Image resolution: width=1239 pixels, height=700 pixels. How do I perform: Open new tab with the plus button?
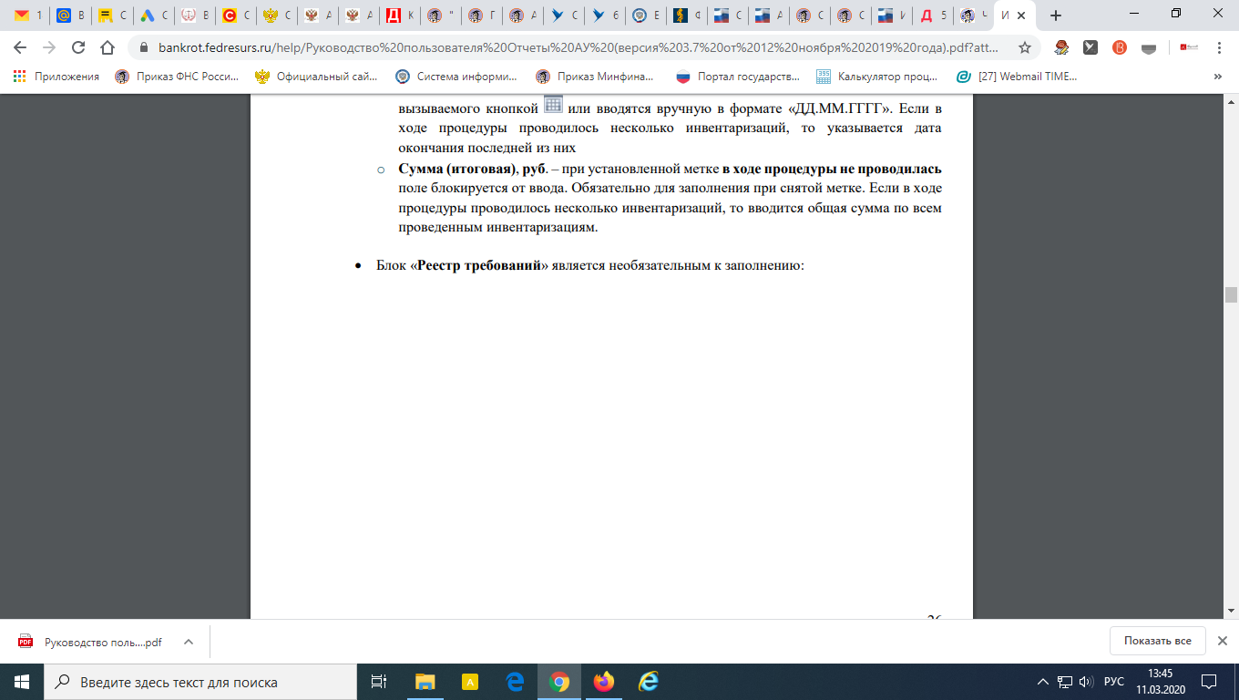[x=1056, y=15]
